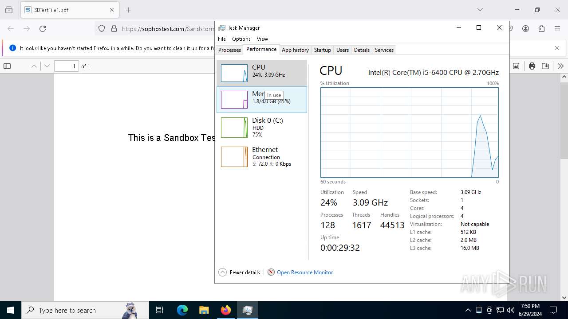Click Virtualization value Not capable
The image size is (568, 319).
(x=475, y=224)
